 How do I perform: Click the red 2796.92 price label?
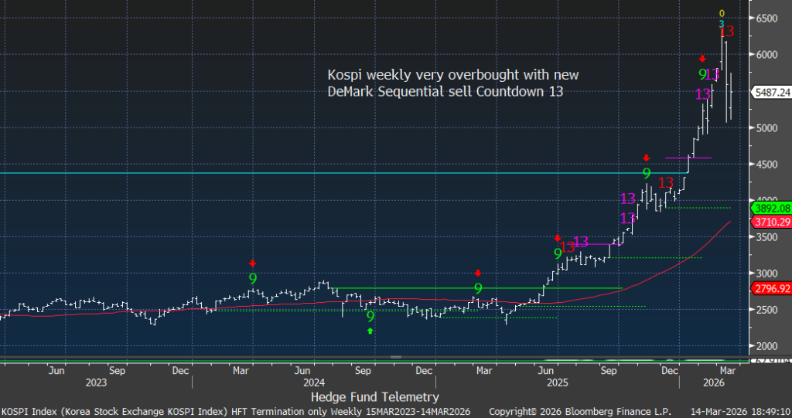[x=771, y=288]
